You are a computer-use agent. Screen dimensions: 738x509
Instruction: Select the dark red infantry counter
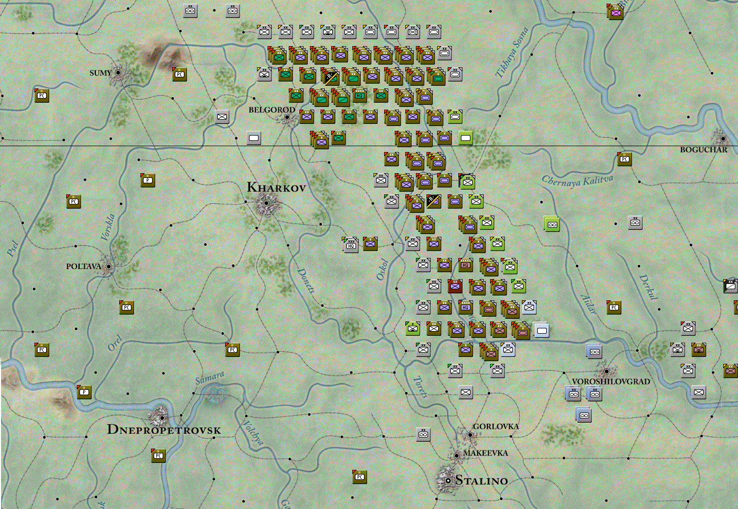[455, 287]
